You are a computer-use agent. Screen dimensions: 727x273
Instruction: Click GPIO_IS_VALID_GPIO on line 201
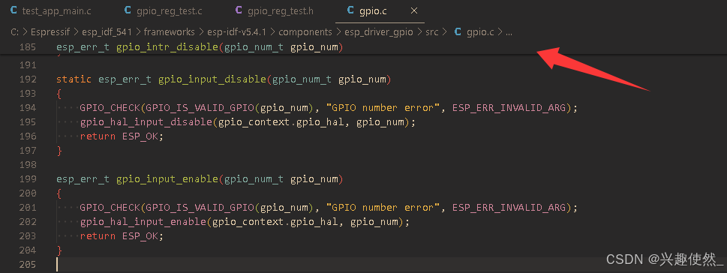coord(200,208)
